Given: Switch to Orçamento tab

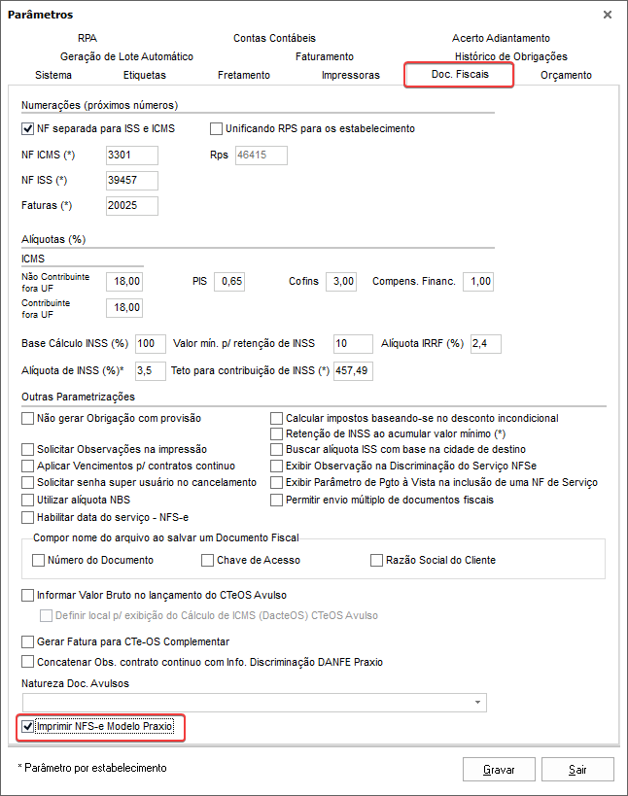Looking at the screenshot, I should pyautogui.click(x=566, y=75).
